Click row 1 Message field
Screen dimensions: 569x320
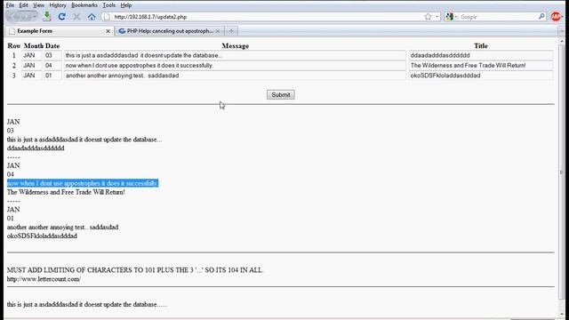(x=235, y=55)
